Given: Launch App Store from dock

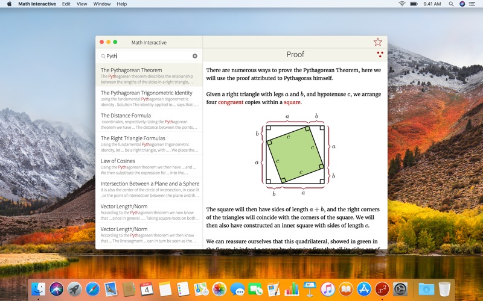Looking at the screenshot, I should coord(364,289).
